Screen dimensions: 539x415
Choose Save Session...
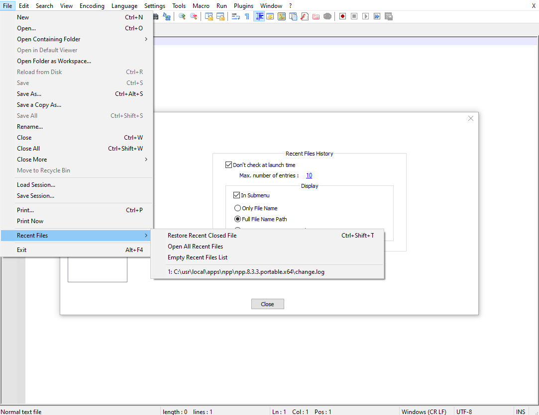tap(77, 196)
